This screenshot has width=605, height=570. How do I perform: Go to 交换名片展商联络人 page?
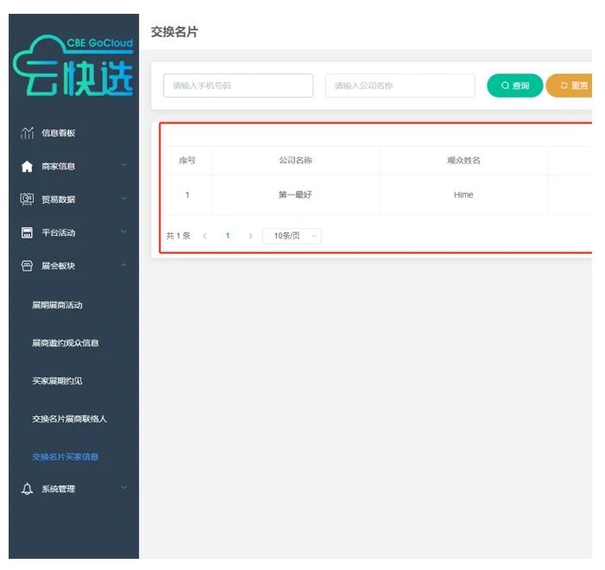coord(69,419)
